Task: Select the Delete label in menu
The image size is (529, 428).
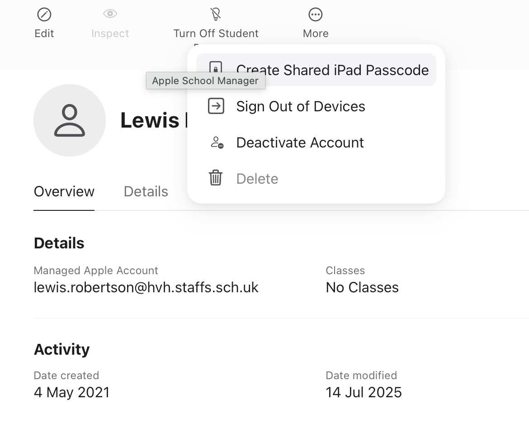Action: (257, 179)
